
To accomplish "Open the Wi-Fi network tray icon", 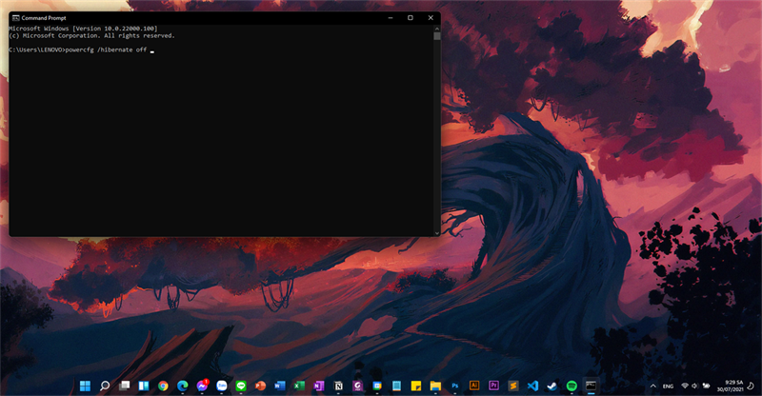I will click(x=685, y=386).
